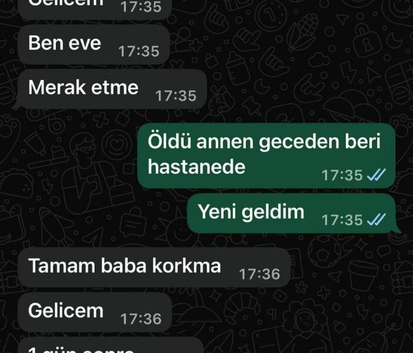Select the 'Öldü annen geceden beri' sent message
This screenshot has width=413, height=353.
tap(267, 156)
